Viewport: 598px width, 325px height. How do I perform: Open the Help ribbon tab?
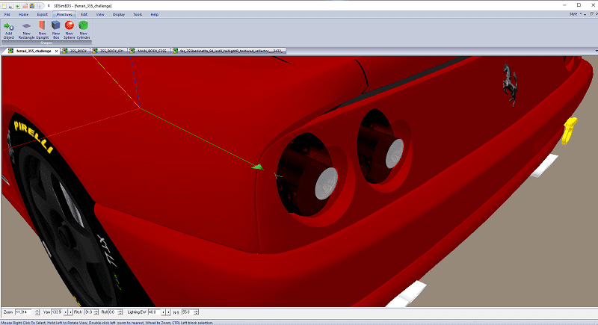pyautogui.click(x=155, y=14)
